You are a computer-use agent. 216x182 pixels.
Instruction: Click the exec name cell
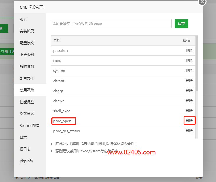click(57, 61)
